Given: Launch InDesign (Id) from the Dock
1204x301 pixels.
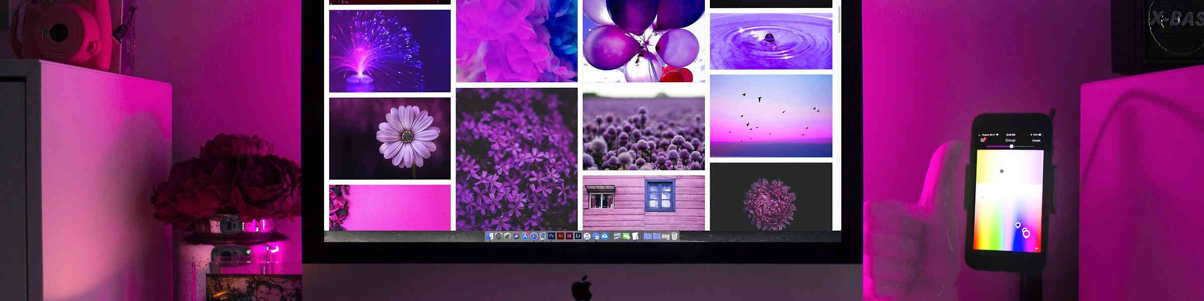Looking at the screenshot, I should click(x=569, y=236).
